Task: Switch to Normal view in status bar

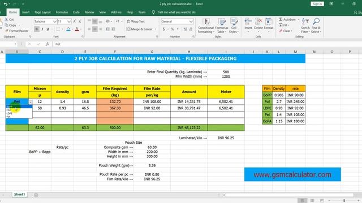Action: tap(303, 201)
